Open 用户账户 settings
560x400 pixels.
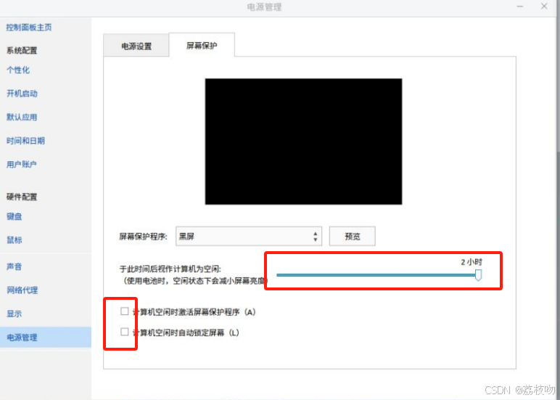[22, 165]
